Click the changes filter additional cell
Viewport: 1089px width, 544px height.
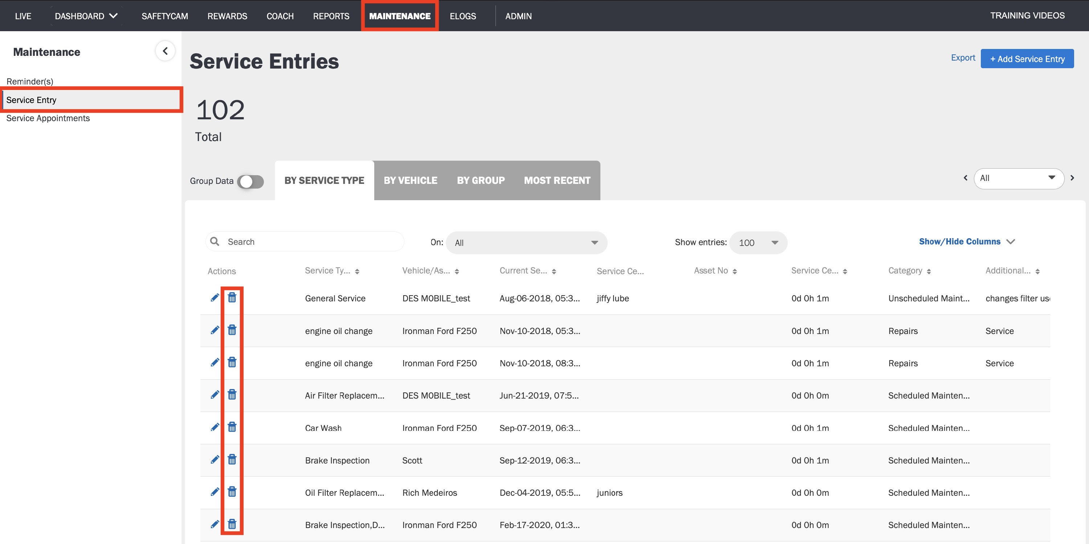(1017, 298)
